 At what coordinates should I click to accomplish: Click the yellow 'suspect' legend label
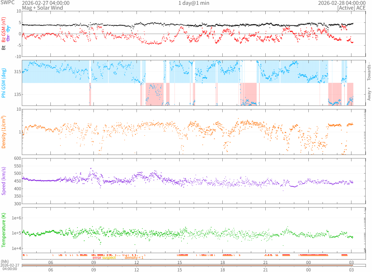(109, 258)
